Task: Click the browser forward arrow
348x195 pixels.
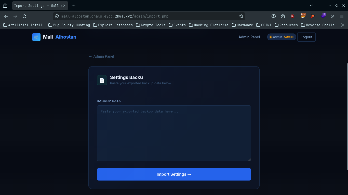Action: (15, 16)
